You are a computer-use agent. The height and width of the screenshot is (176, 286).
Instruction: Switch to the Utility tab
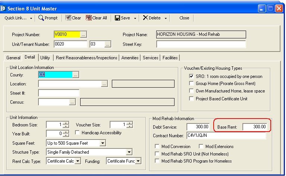(x=45, y=58)
